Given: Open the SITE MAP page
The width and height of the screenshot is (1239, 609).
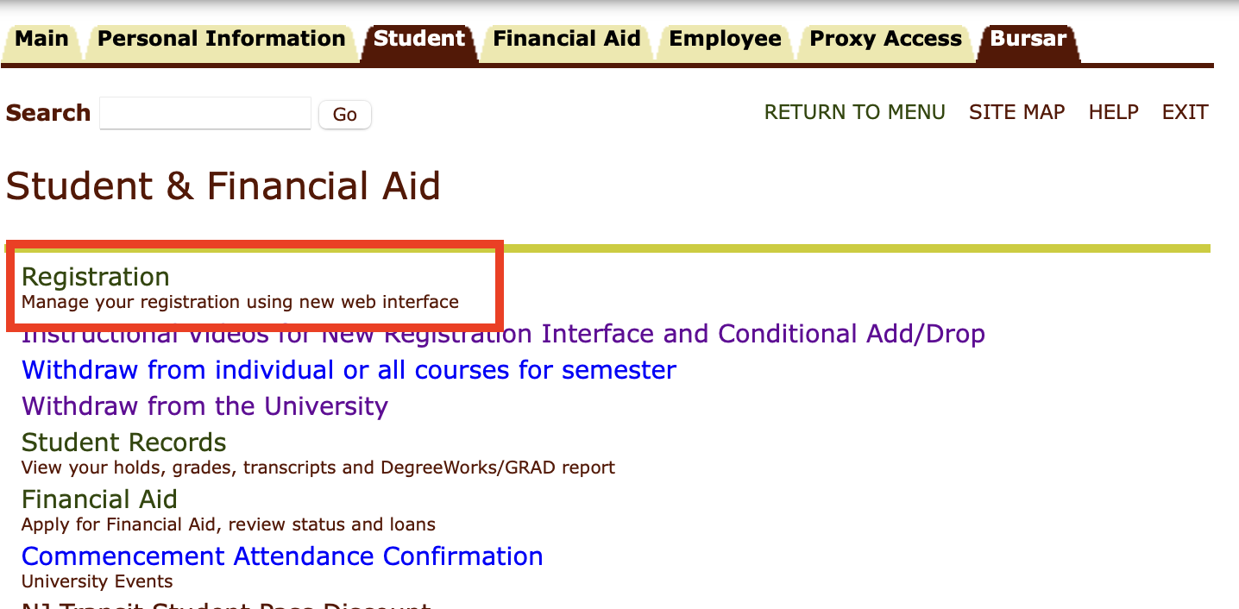Looking at the screenshot, I should point(1016,112).
